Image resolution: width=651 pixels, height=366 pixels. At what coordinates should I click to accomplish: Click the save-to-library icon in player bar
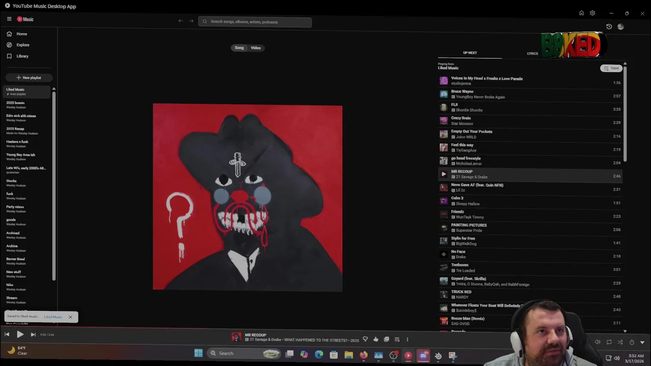pos(387,339)
